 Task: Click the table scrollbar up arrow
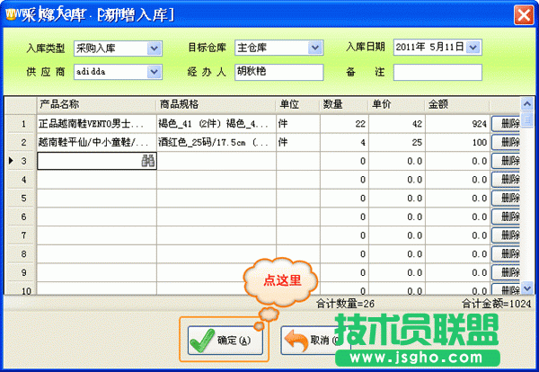tap(527, 103)
